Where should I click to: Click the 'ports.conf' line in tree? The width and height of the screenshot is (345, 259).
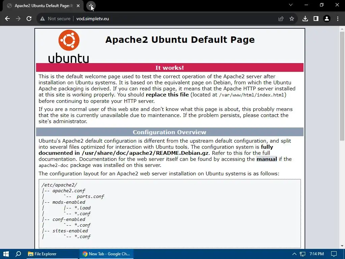pyautogui.click(x=90, y=197)
